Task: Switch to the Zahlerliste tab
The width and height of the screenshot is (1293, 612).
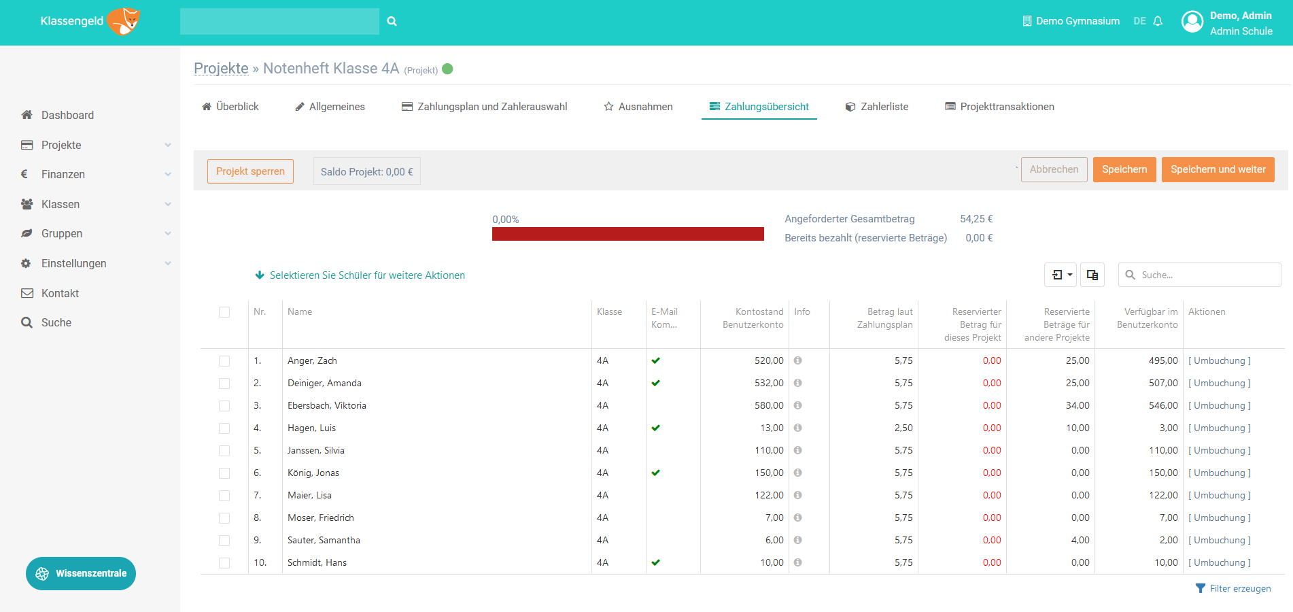Action: point(877,107)
